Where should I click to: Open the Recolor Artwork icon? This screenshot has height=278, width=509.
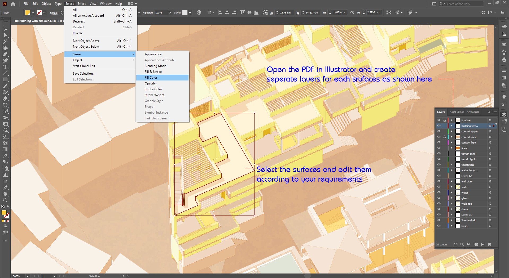pyautogui.click(x=199, y=12)
